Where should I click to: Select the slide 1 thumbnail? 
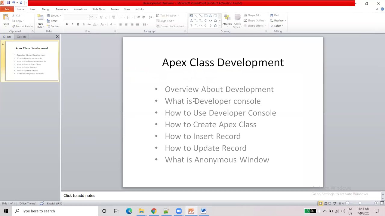(32, 61)
